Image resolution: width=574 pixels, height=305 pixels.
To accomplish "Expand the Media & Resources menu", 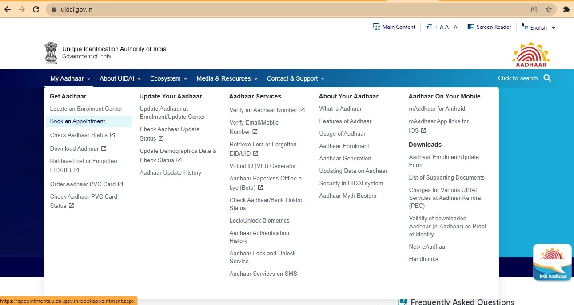I will tap(227, 78).
